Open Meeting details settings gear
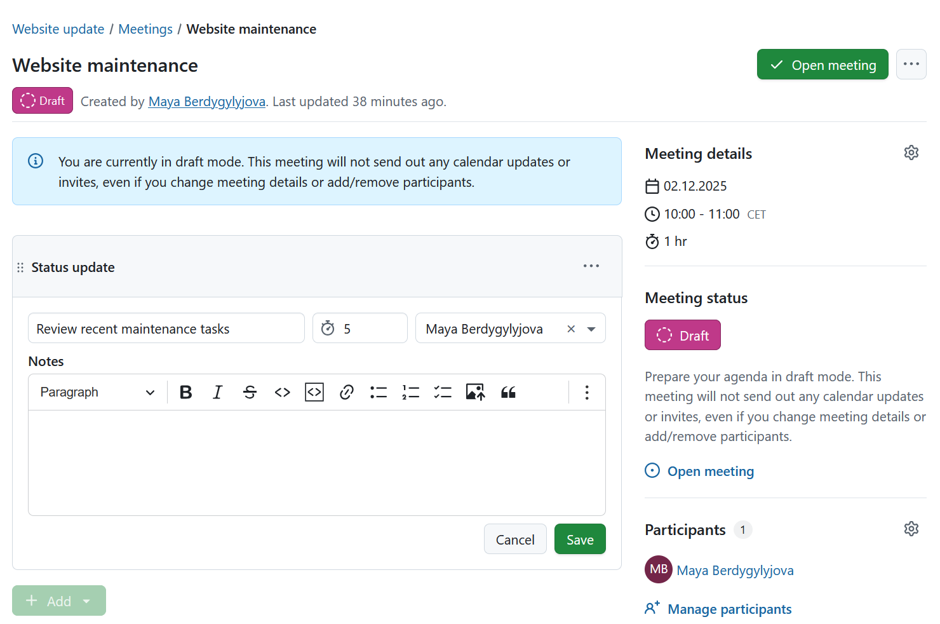The image size is (940, 624). coord(911,152)
